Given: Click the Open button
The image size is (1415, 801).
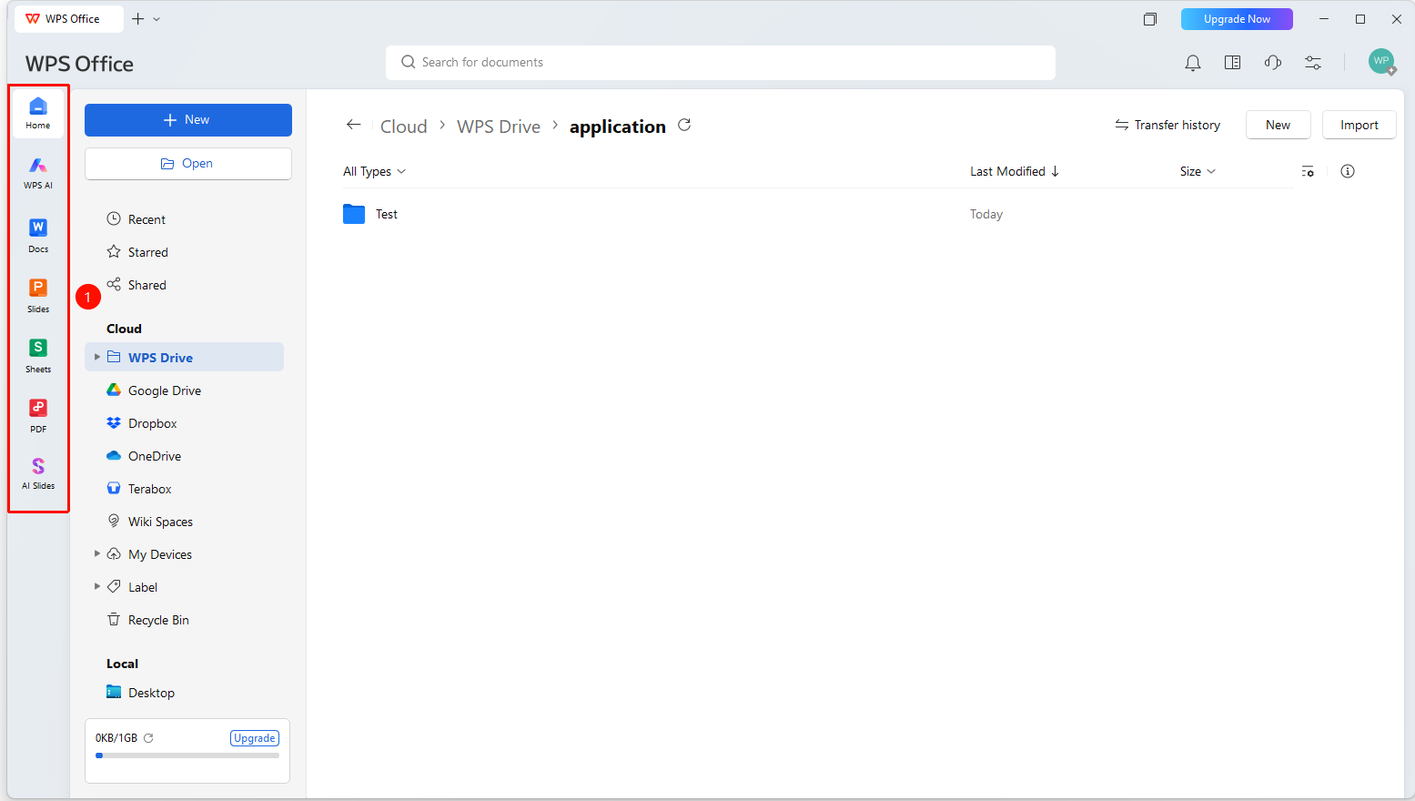Looking at the screenshot, I should point(188,164).
